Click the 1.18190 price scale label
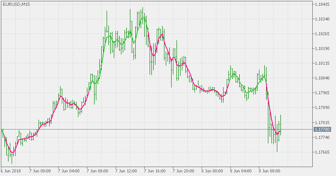Screen dimensions: 336x176 pos(322,49)
